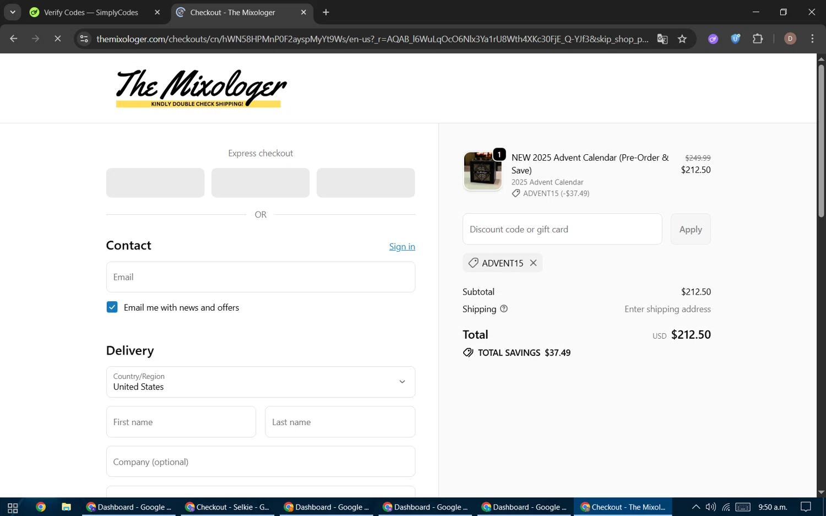Viewport: 826px width, 516px height.
Task: Open the Bitwarden shield extension
Action: 735,39
